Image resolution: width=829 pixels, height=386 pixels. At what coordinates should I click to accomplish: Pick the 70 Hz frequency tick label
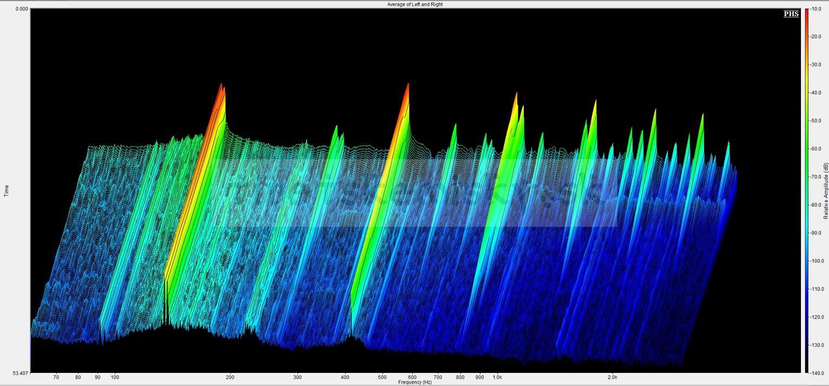(x=56, y=377)
